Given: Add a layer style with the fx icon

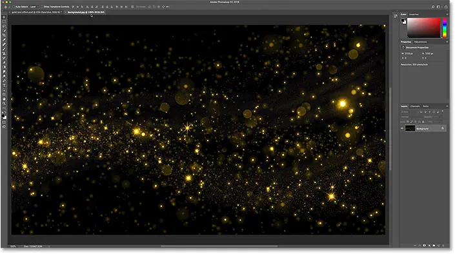Looking at the screenshot, I should coord(420,246).
